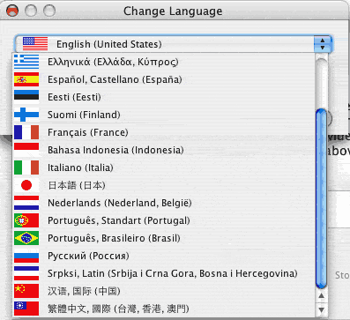Screen dimensions: 350x320
Task: Click the French flag icon
Action: 26,132
